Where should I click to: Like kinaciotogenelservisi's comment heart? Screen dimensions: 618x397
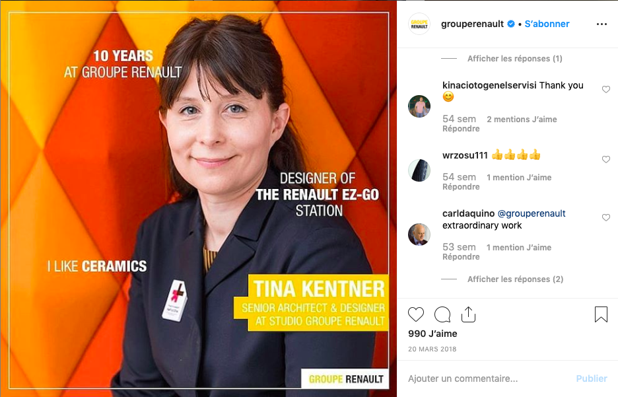click(606, 89)
